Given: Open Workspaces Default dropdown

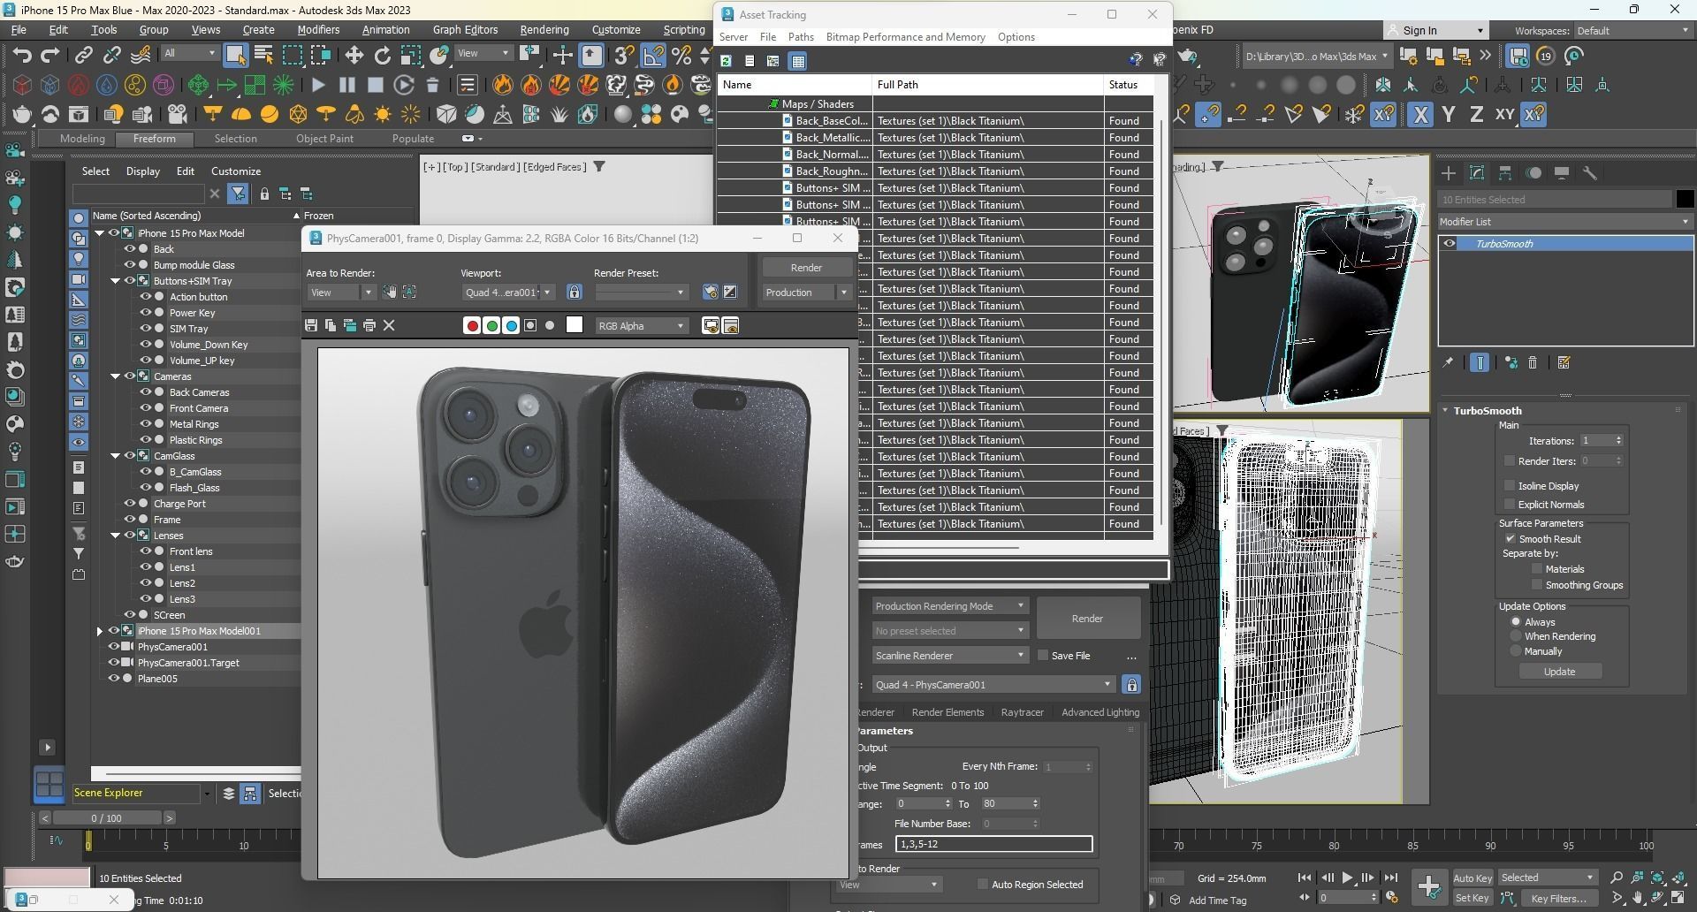Looking at the screenshot, I should (1632, 31).
